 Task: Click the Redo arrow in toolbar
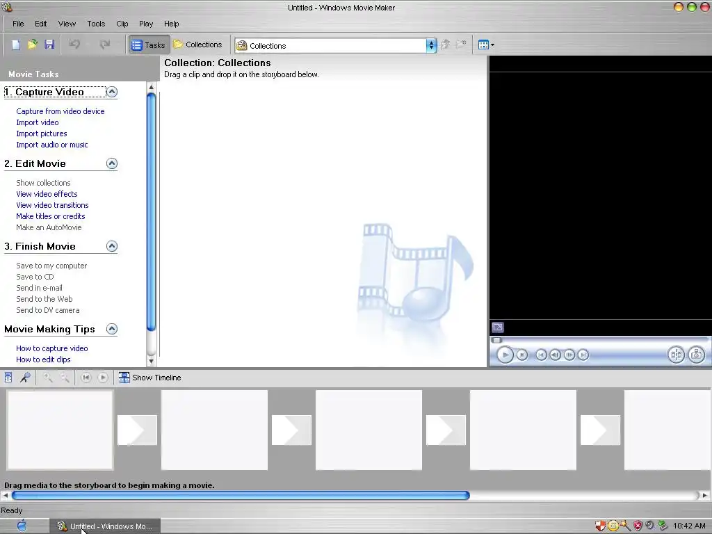104,44
